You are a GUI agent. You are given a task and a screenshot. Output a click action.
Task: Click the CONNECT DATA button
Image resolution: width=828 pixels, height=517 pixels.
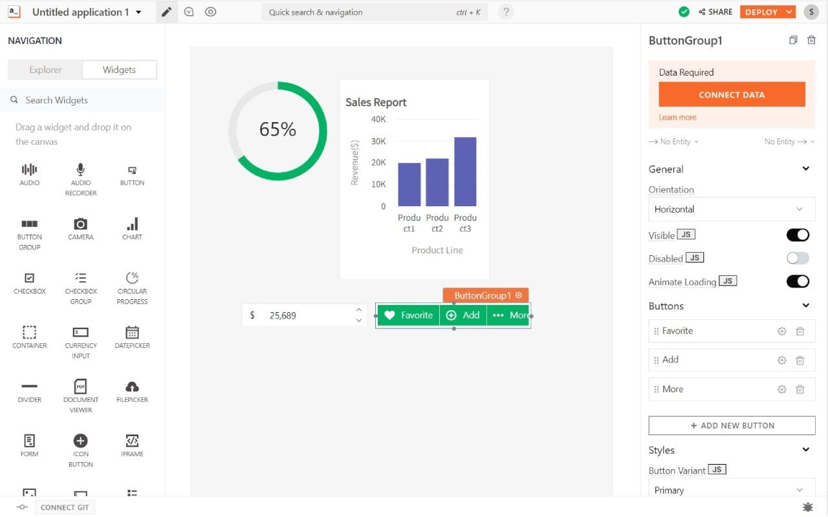[731, 94]
